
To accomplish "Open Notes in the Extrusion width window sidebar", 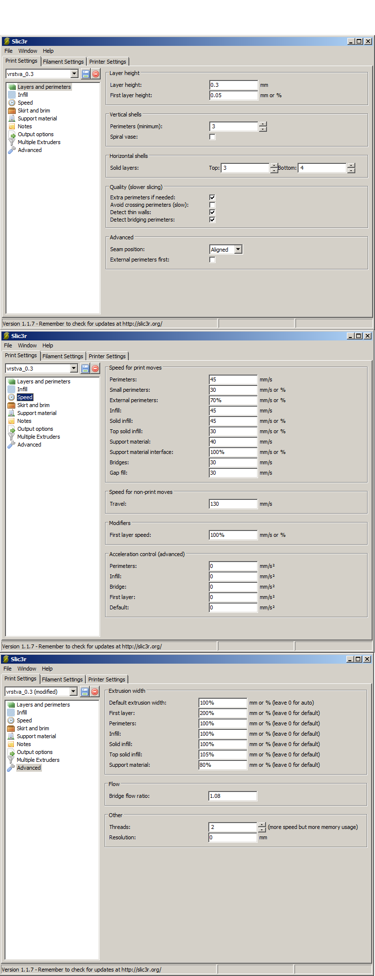I will (x=24, y=744).
